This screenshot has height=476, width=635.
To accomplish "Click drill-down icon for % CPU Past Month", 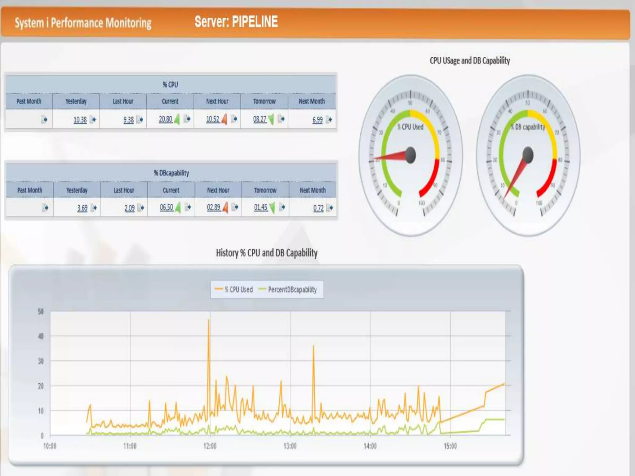I will pyautogui.click(x=44, y=119).
